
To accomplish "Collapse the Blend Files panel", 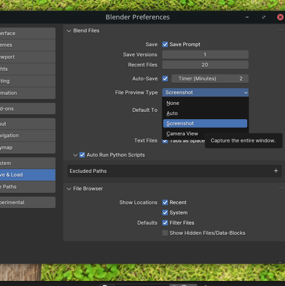I will coord(69,30).
